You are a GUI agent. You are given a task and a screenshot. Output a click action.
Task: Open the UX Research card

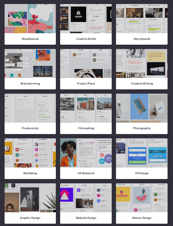(x=86, y=159)
